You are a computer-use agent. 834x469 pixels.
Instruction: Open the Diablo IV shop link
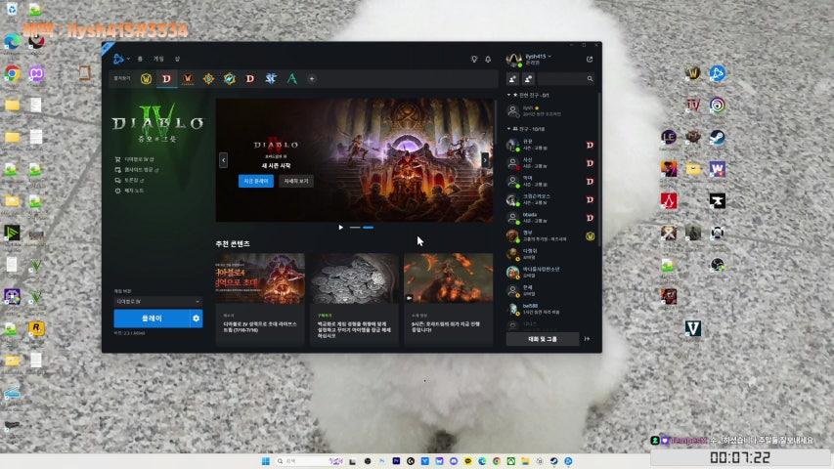(x=135, y=159)
